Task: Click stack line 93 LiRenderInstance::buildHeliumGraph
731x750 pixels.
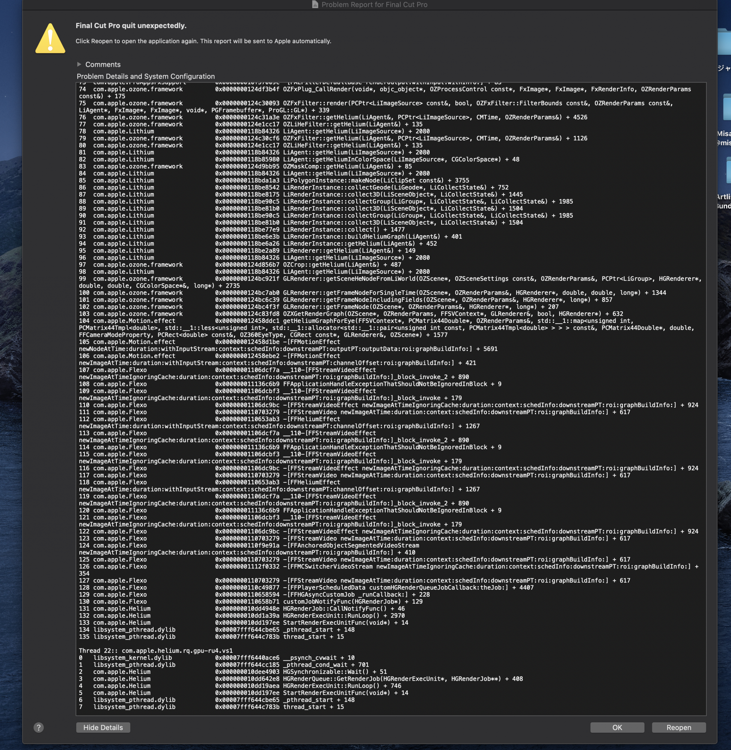Action: tap(270, 237)
